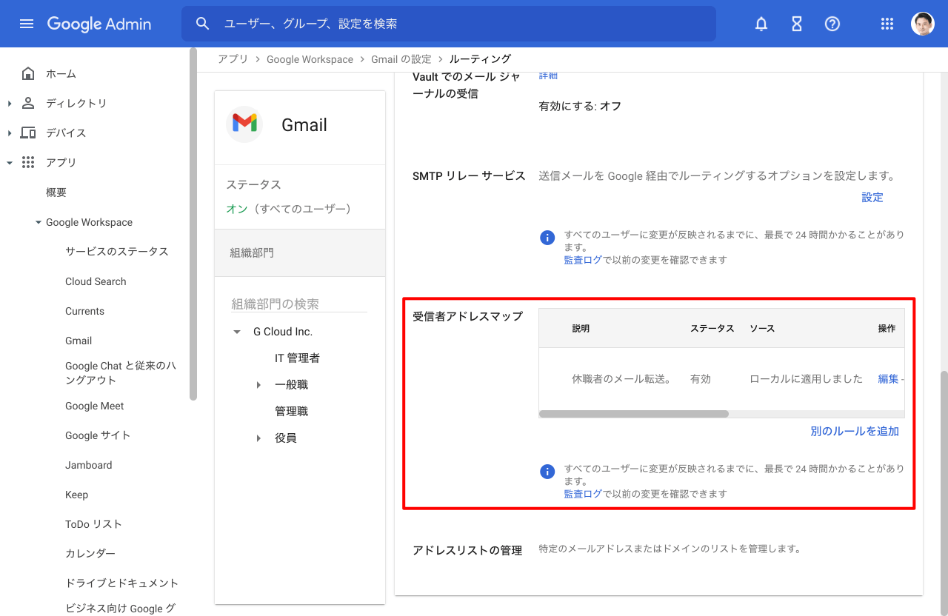This screenshot has height=616, width=948.
Task: Click the ステータス column header
Action: pyautogui.click(x=712, y=328)
